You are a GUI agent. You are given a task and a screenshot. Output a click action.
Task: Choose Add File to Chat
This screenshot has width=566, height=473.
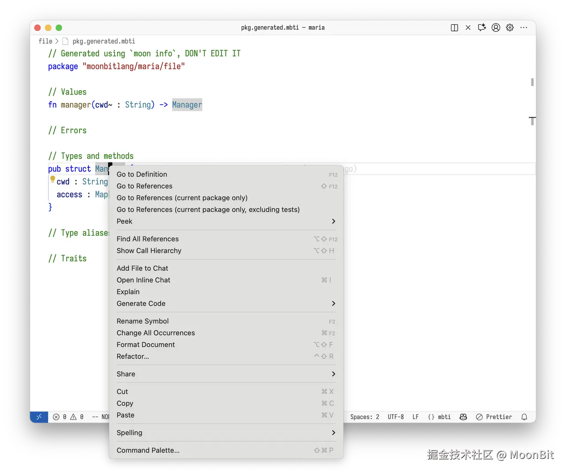pos(226,269)
